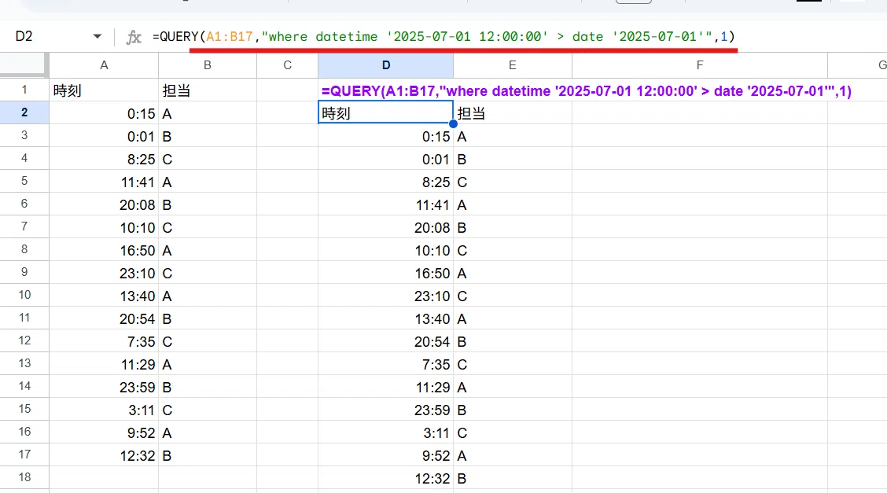Select row 2 header
Image resolution: width=887 pixels, height=493 pixels.
[x=24, y=112]
